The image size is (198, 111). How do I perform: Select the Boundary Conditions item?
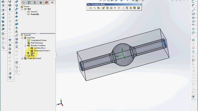(38, 45)
